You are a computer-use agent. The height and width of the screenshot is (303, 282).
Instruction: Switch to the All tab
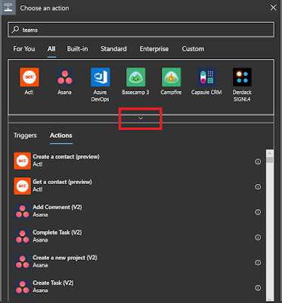click(51, 48)
